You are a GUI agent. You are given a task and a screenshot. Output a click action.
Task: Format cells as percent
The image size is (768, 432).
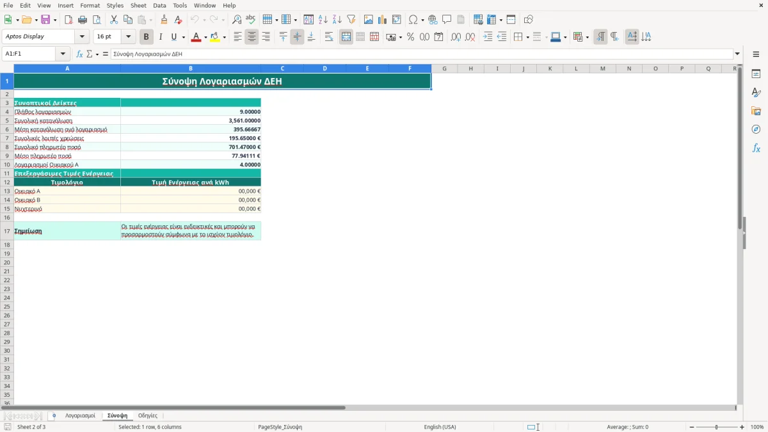click(x=411, y=37)
